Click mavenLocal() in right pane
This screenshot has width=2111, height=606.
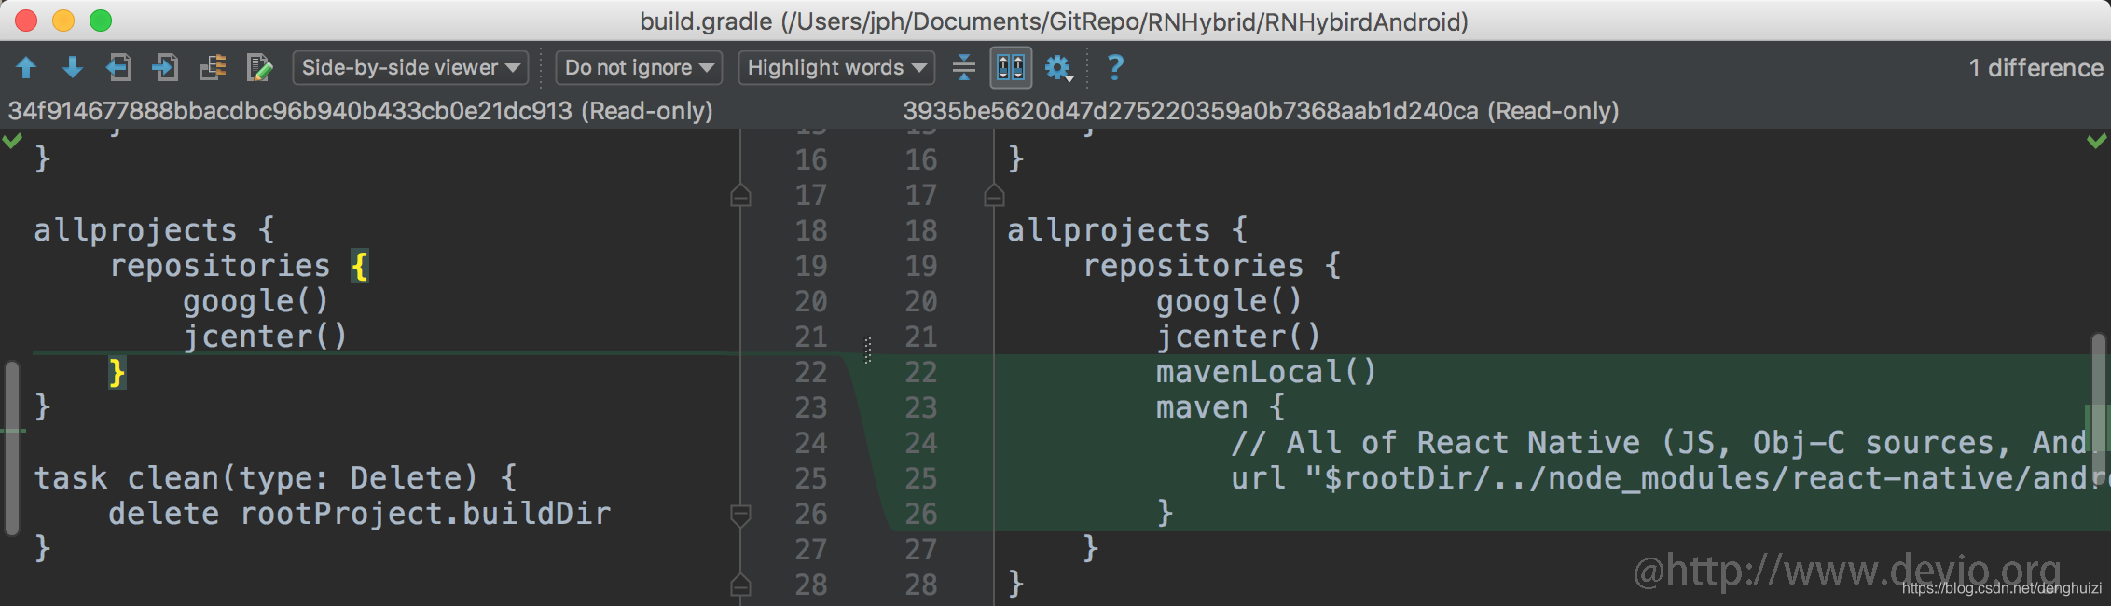click(1266, 372)
